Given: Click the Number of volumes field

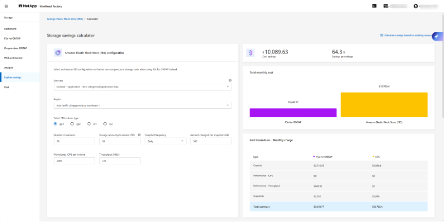Looking at the screenshot, I should [75, 141].
